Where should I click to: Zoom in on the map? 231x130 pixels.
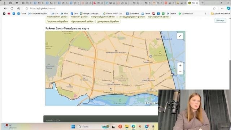[180, 66]
